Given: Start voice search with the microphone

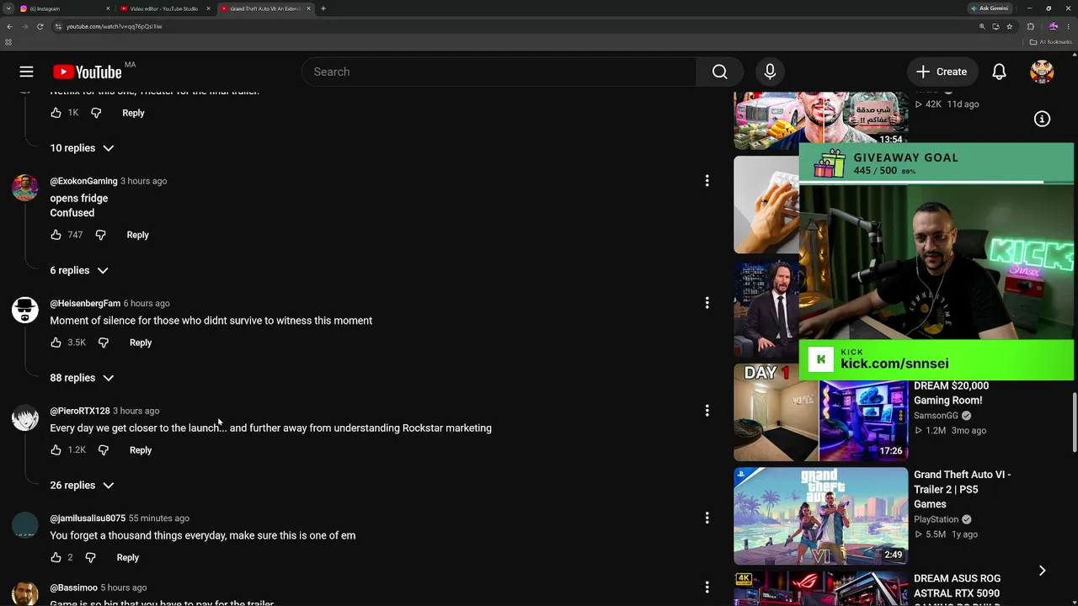Looking at the screenshot, I should pyautogui.click(x=770, y=72).
